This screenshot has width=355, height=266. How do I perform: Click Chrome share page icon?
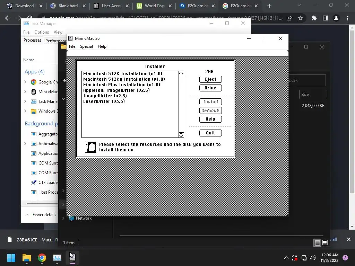click(289, 18)
